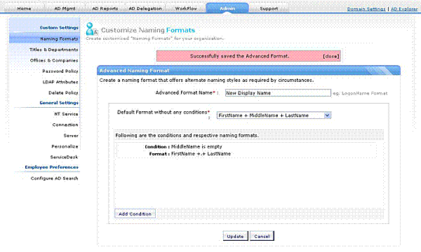
Task: Select Custom Settings sidebar heading
Action: tap(59, 27)
